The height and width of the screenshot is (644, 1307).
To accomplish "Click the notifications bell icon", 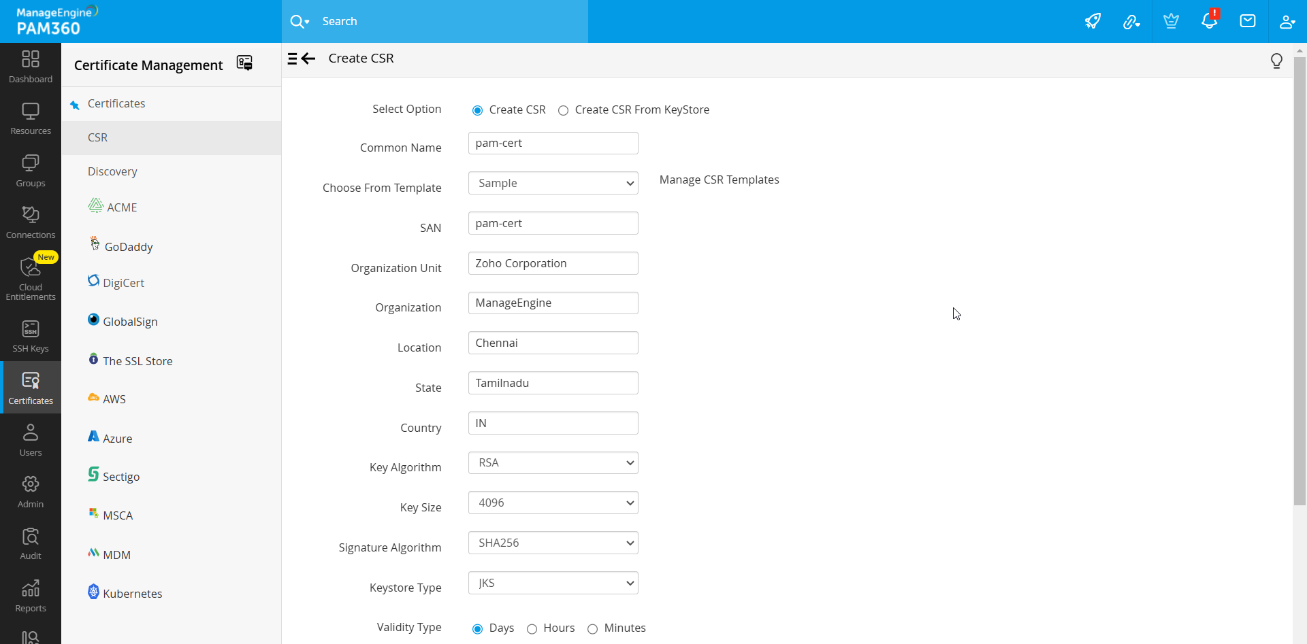I will [1209, 21].
